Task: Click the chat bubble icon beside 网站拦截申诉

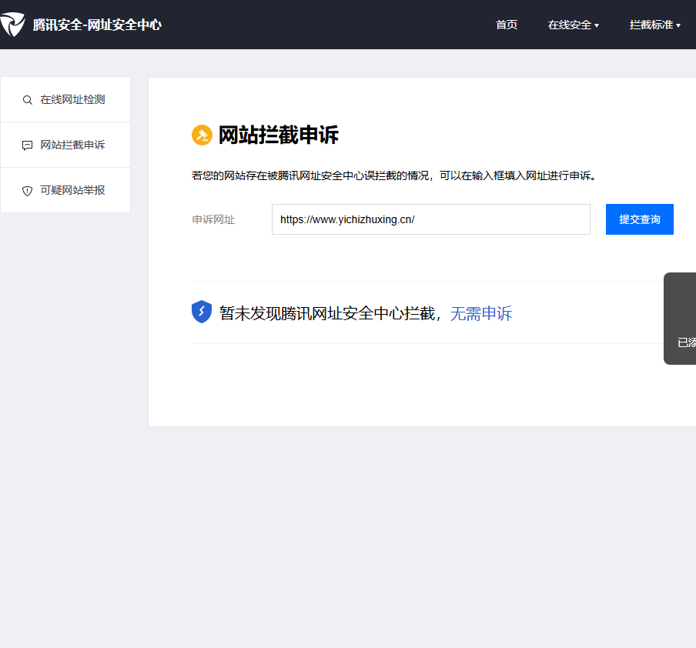Action: click(x=28, y=145)
